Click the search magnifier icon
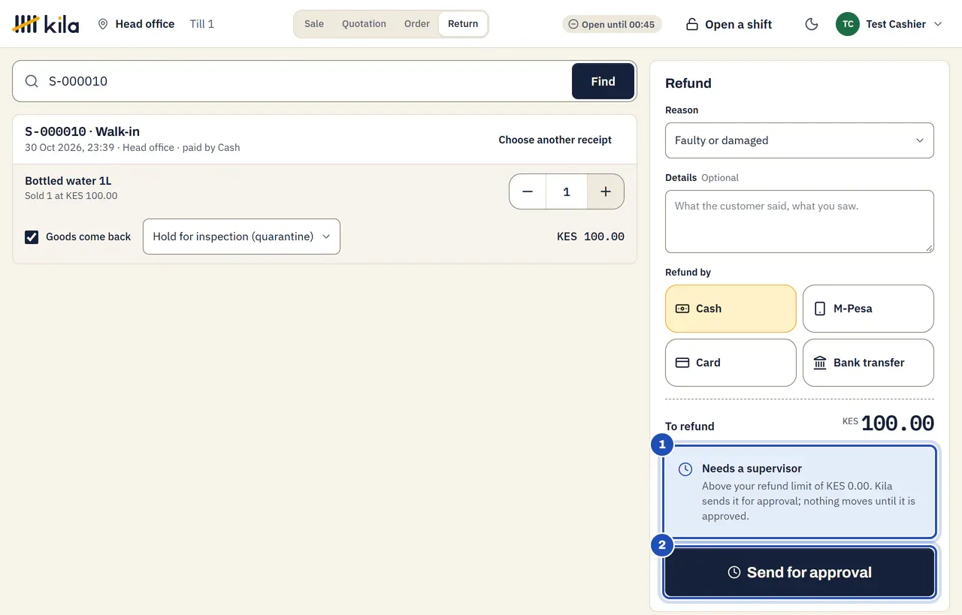The width and height of the screenshot is (962, 615). [32, 81]
